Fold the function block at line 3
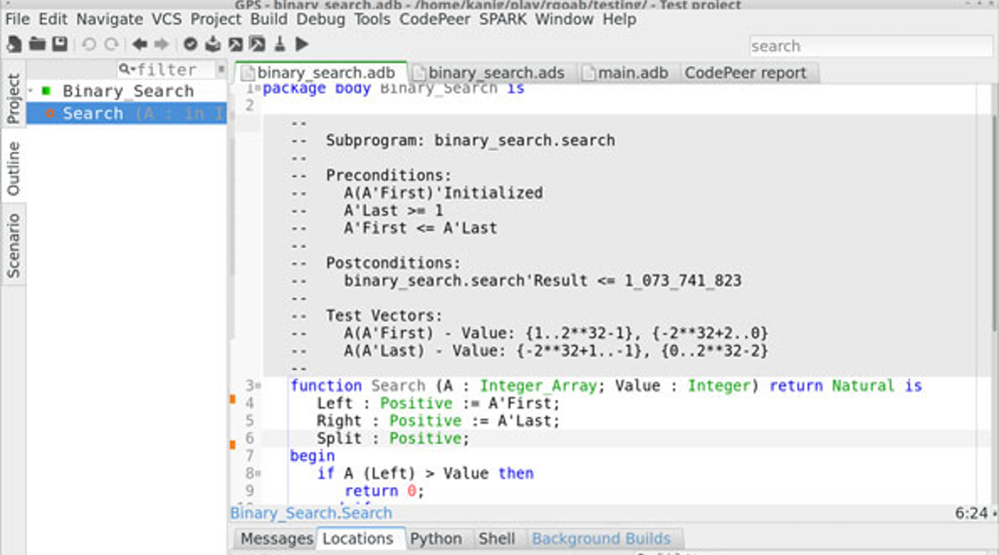999x555 pixels. [258, 386]
